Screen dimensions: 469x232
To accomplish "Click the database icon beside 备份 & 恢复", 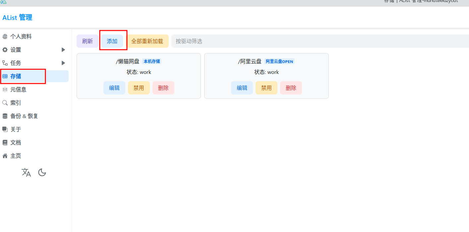I will tap(5, 116).
